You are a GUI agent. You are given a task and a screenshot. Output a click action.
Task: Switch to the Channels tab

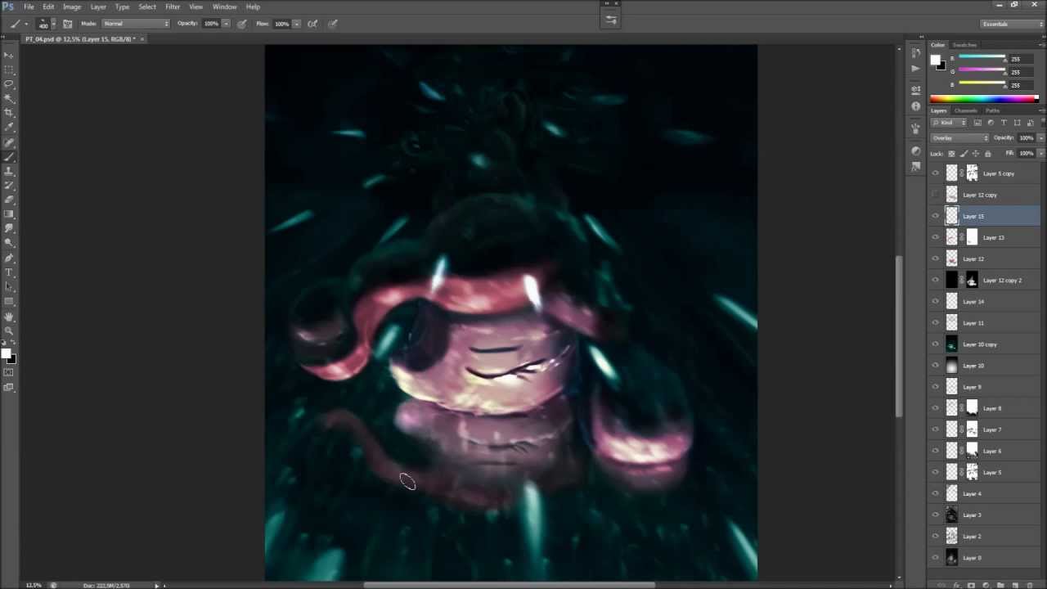point(965,110)
